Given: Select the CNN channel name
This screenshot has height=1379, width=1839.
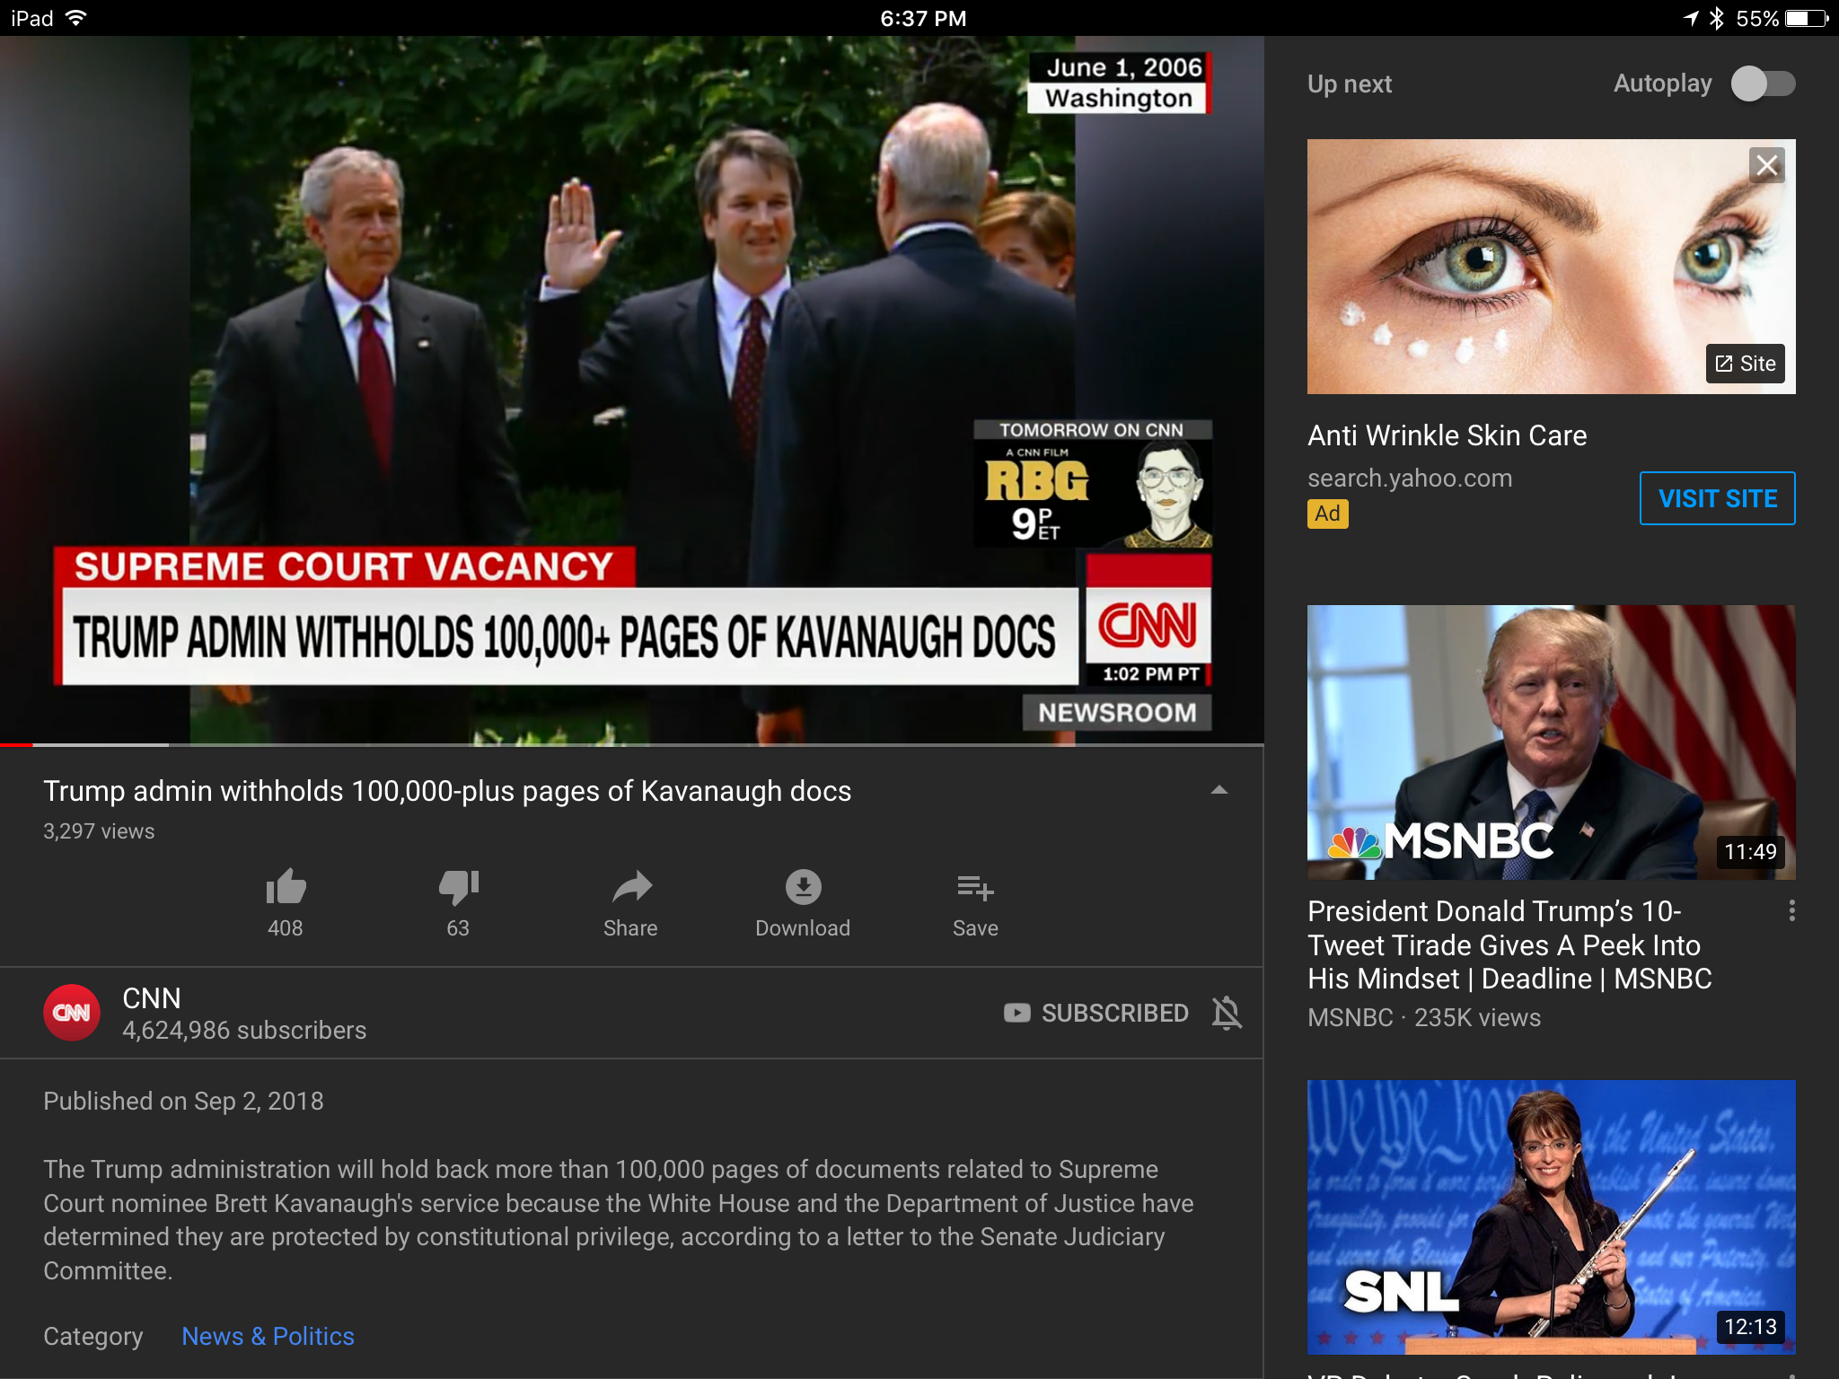Looking at the screenshot, I should click(x=152, y=998).
